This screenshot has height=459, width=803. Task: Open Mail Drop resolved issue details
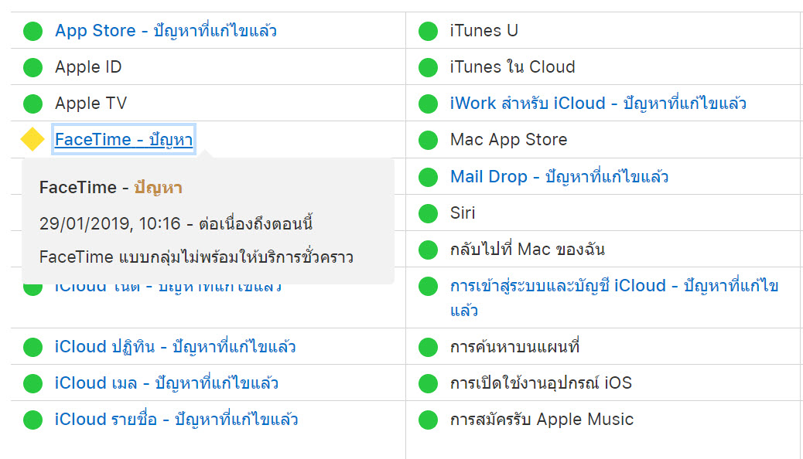click(x=559, y=177)
